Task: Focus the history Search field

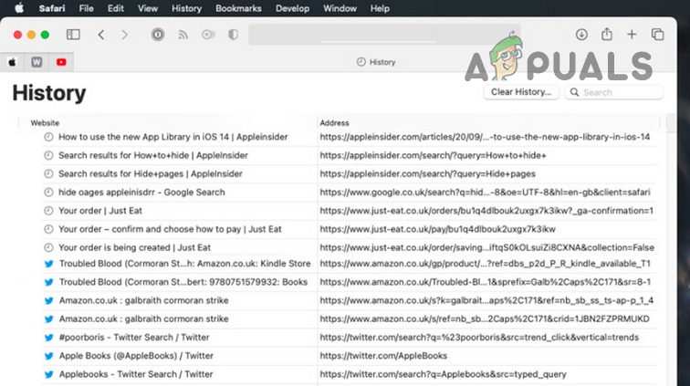Action: [614, 92]
